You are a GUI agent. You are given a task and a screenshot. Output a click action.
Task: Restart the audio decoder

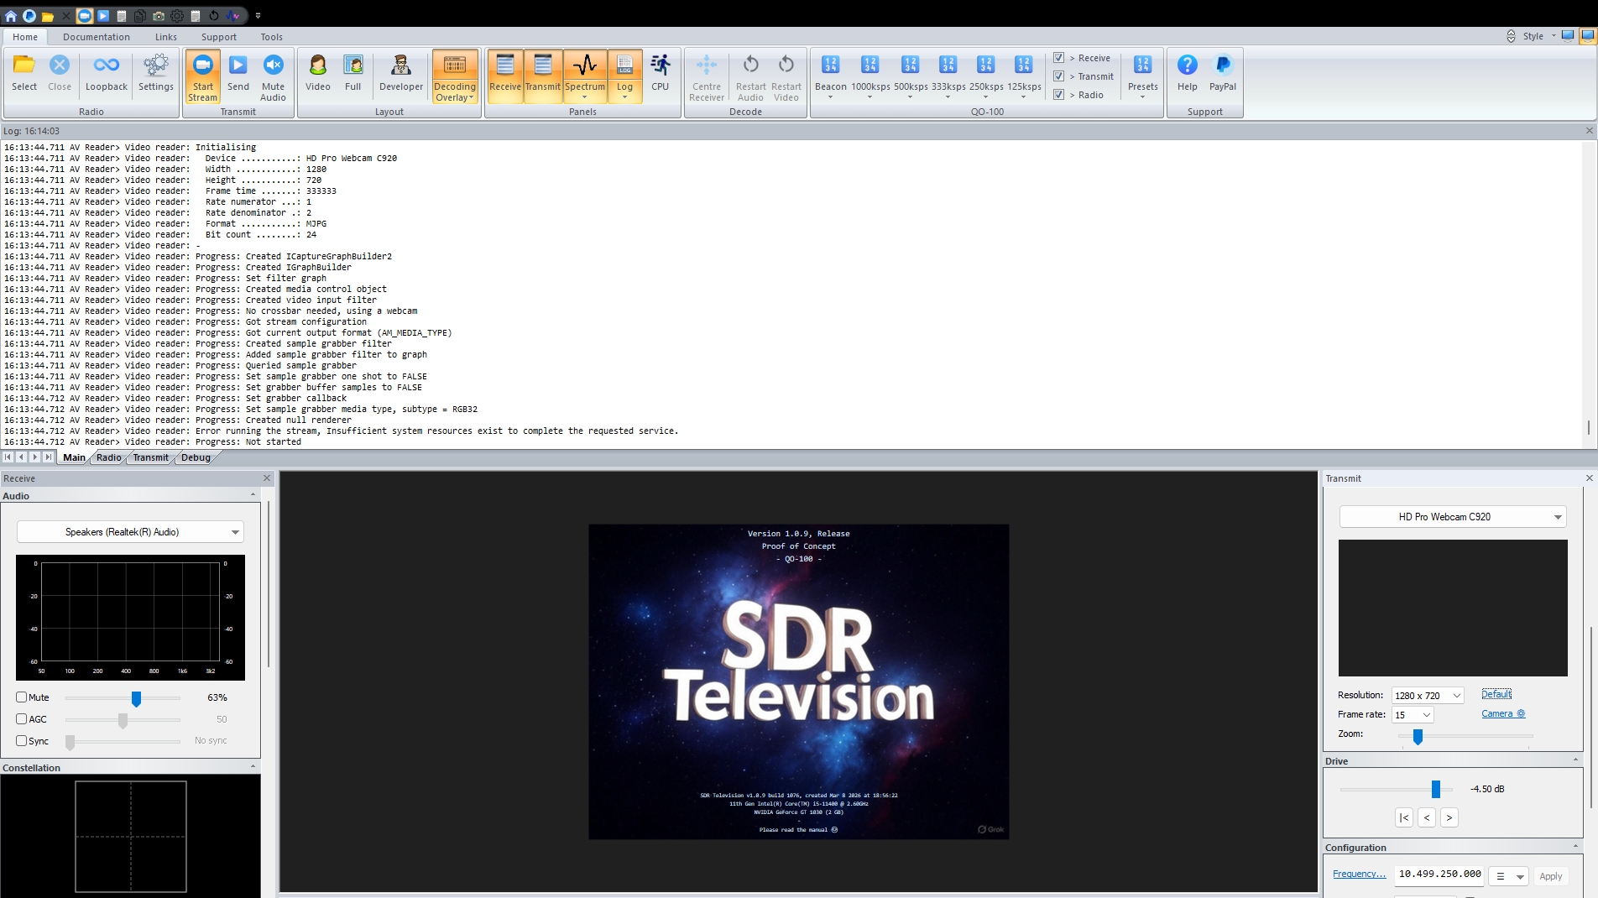click(x=749, y=76)
